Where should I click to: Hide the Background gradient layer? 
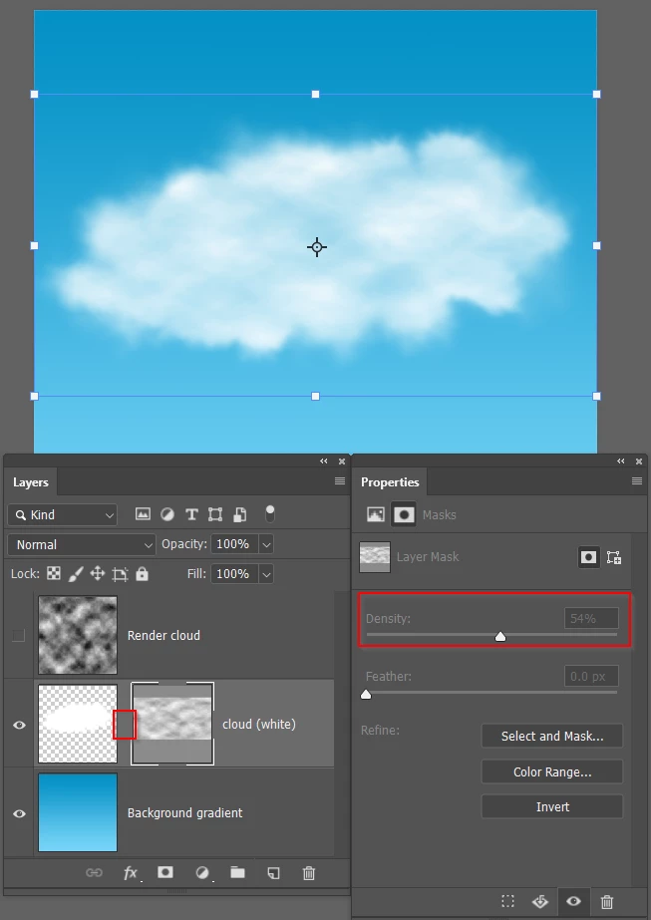[19, 813]
